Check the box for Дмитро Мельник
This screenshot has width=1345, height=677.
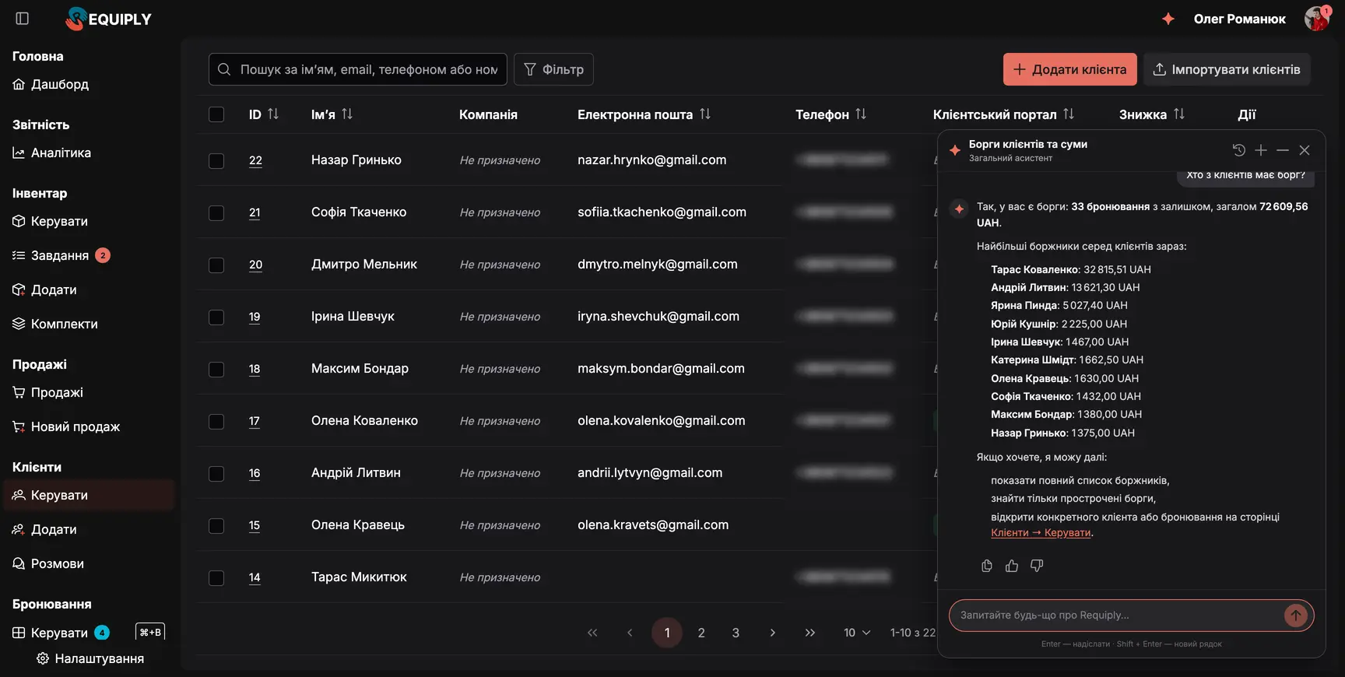(216, 265)
